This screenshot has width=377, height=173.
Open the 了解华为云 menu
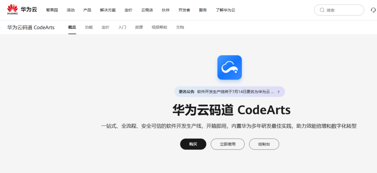coord(226,10)
